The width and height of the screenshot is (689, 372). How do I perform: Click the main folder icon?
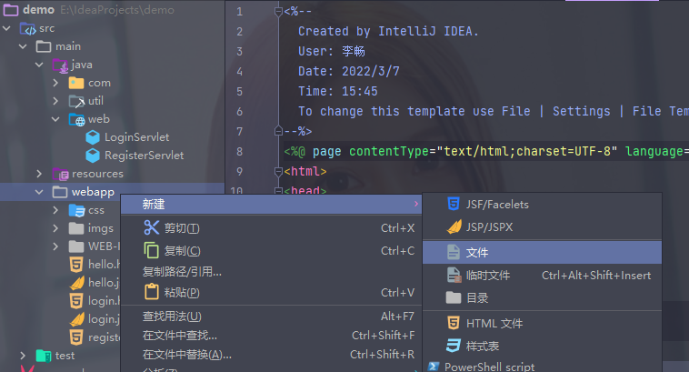click(x=44, y=46)
